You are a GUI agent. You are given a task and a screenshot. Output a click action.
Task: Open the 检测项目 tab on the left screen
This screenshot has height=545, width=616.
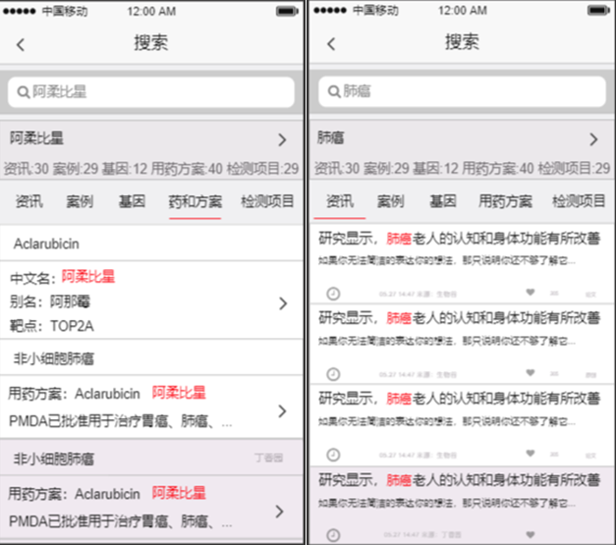point(268,202)
